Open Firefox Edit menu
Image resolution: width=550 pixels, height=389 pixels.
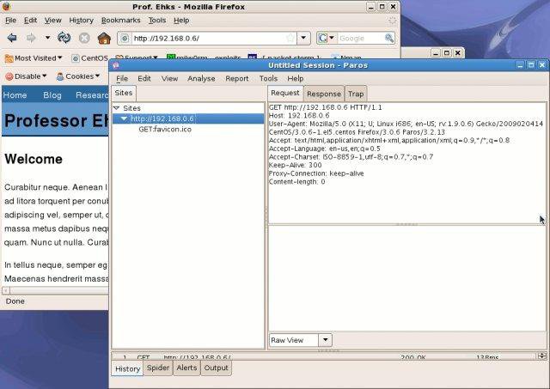[x=31, y=21]
